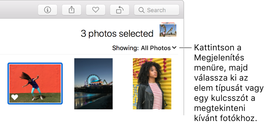Select the Ferris wheel night photo
The width and height of the screenshot is (276, 124).
(93, 84)
